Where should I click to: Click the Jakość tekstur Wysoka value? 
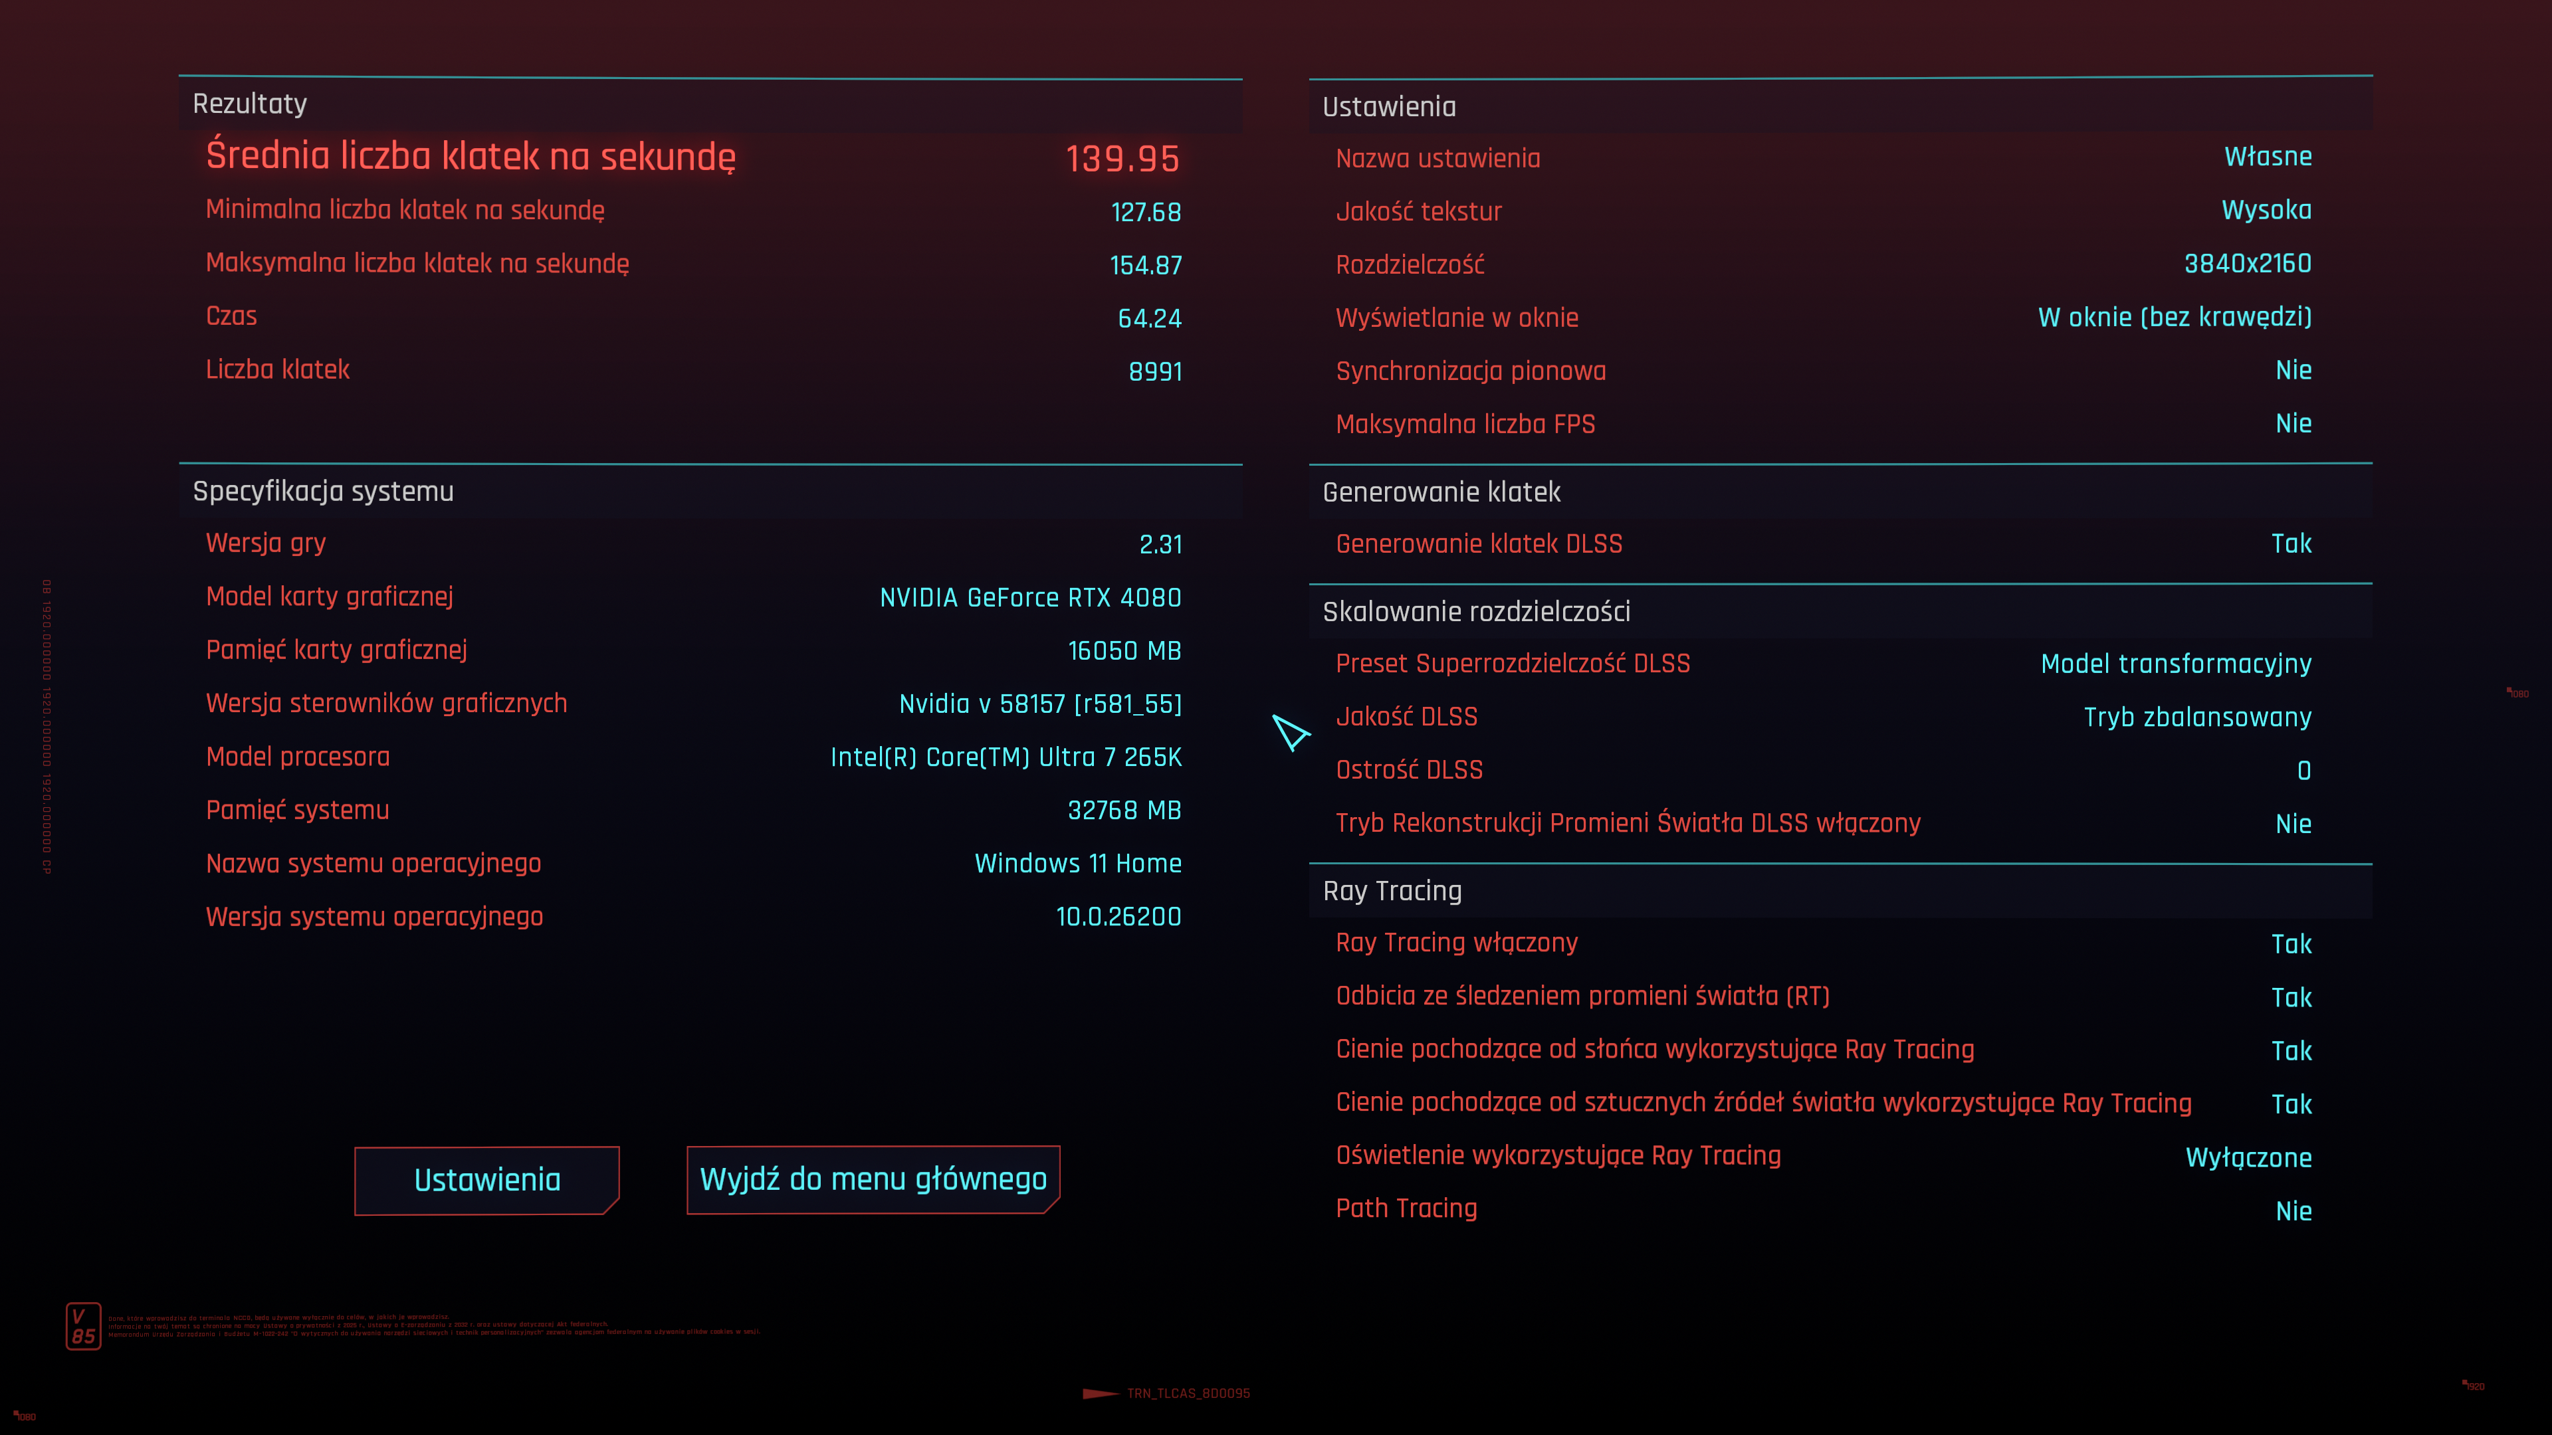coord(2266,210)
